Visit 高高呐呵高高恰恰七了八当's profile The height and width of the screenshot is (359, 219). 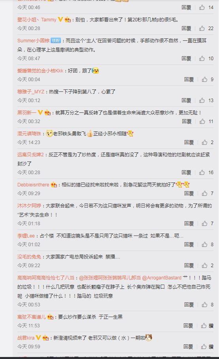point(46,278)
